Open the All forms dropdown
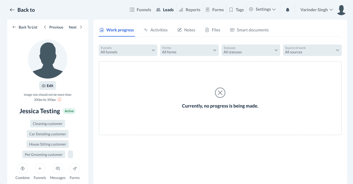The image size is (353, 184). (189, 50)
